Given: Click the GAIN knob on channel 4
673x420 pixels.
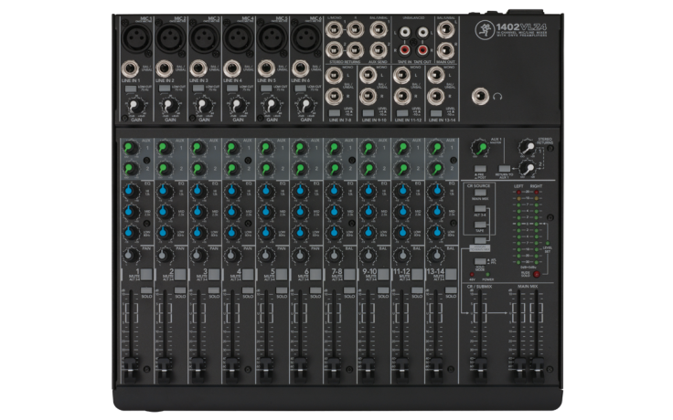Looking at the screenshot, I should pos(238,106).
